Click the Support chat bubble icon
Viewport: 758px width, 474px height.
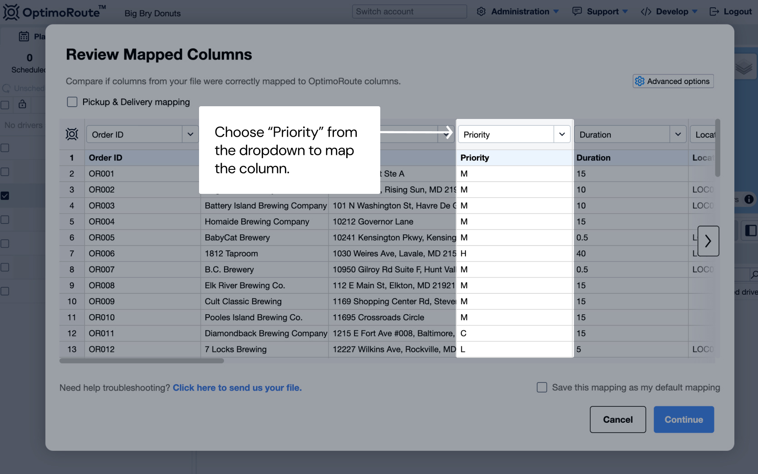tap(577, 11)
